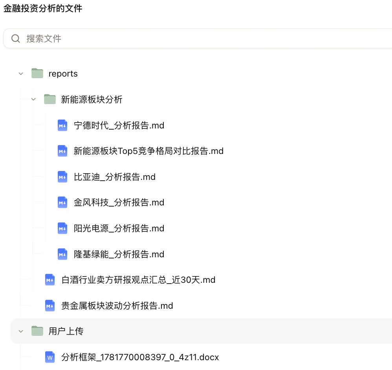392x370 pixels.
Task: Open 白酒行业卖方研报观点汇总_近30天.md
Action: pyautogui.click(x=138, y=280)
